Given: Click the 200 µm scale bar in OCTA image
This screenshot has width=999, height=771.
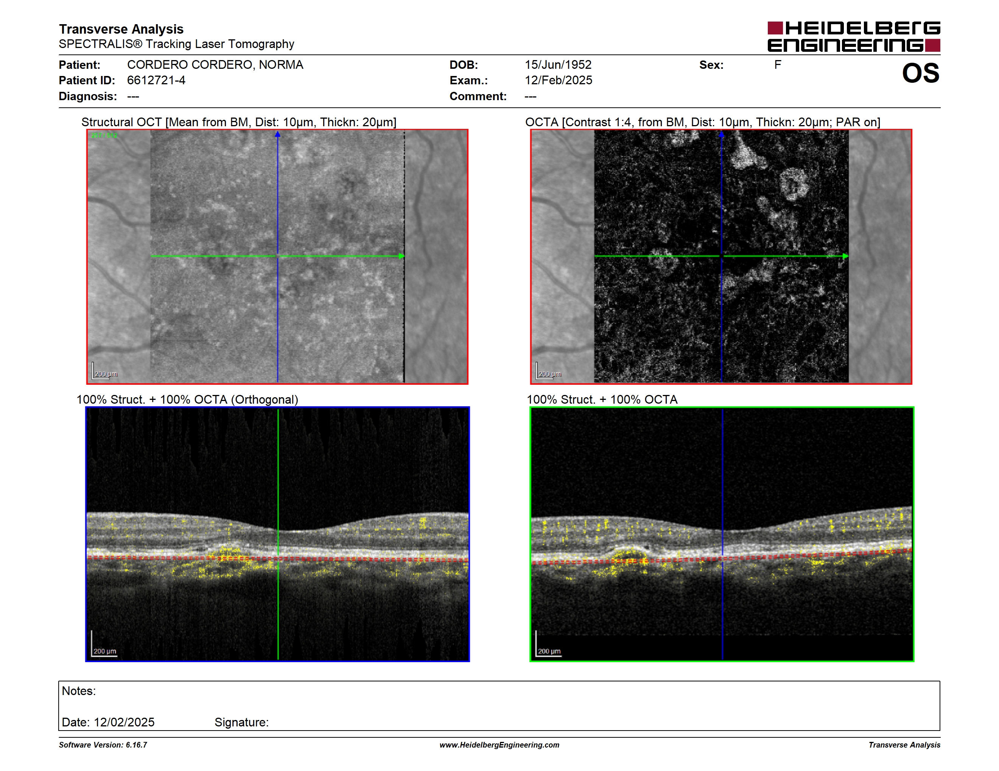Looking at the screenshot, I should coord(548,371).
